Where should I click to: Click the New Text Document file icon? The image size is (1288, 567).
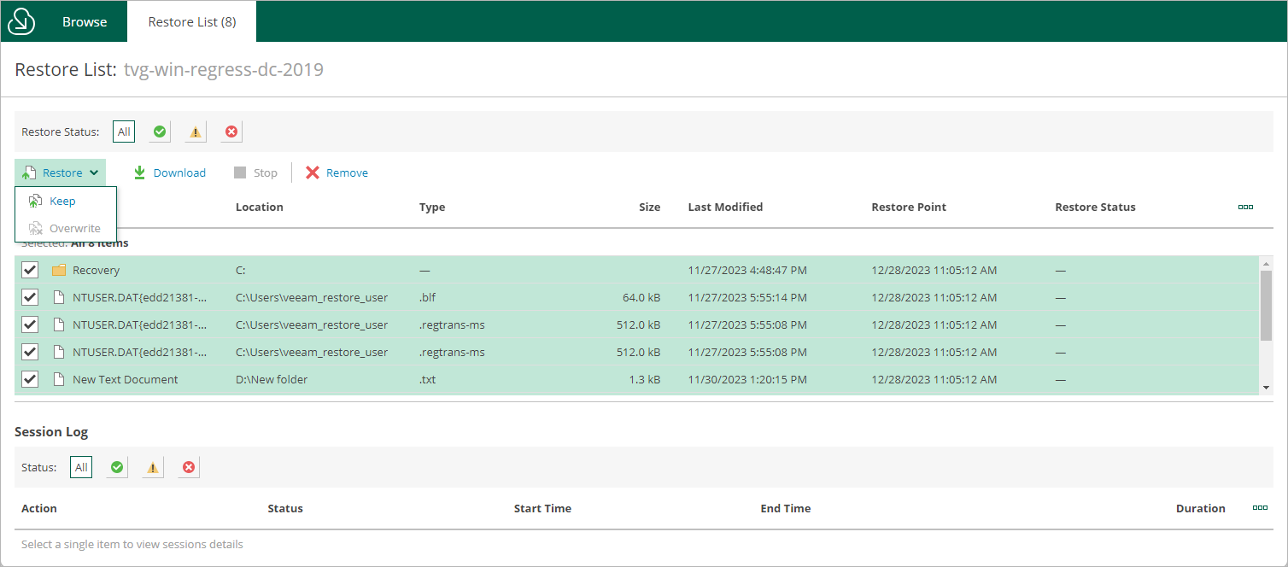[59, 379]
